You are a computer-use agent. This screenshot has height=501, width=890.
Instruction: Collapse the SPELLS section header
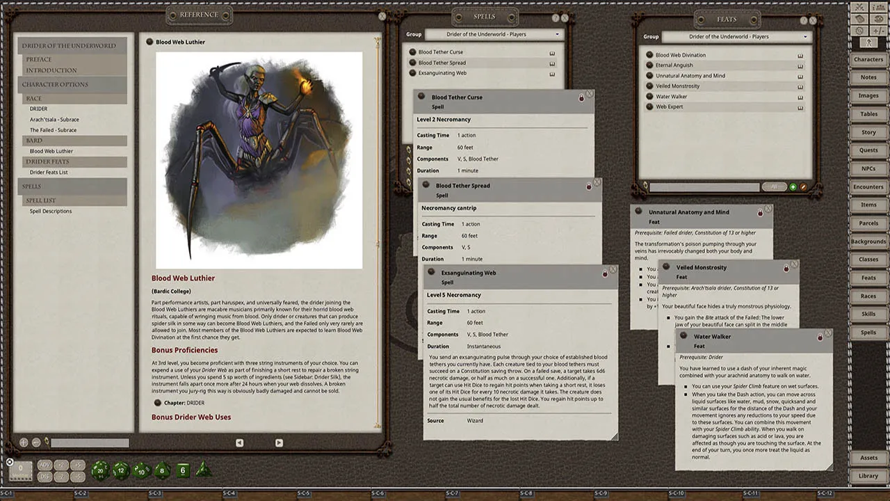click(73, 186)
